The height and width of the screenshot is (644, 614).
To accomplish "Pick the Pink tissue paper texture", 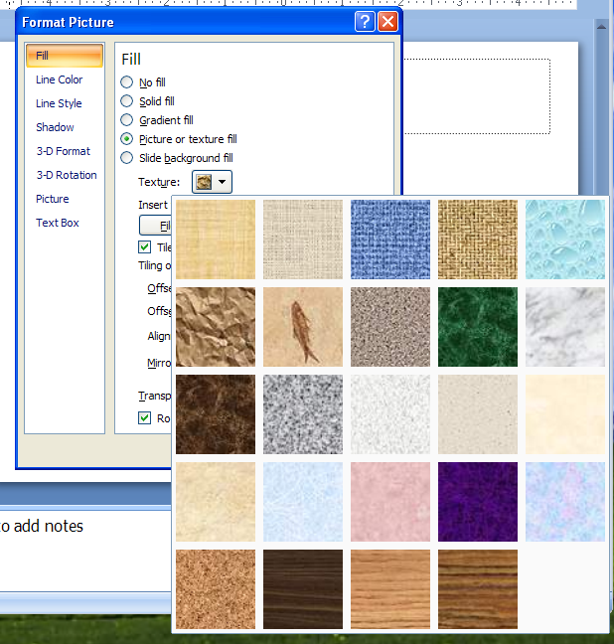I will coord(390,502).
